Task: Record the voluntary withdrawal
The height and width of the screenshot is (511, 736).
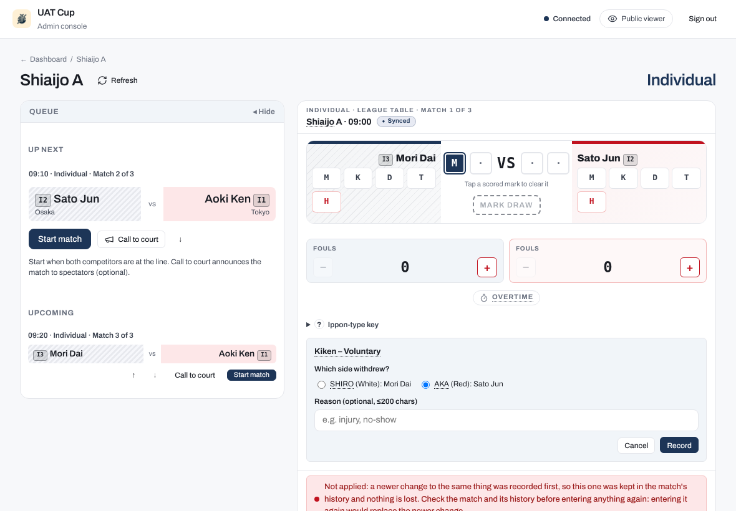Action: 679,446
